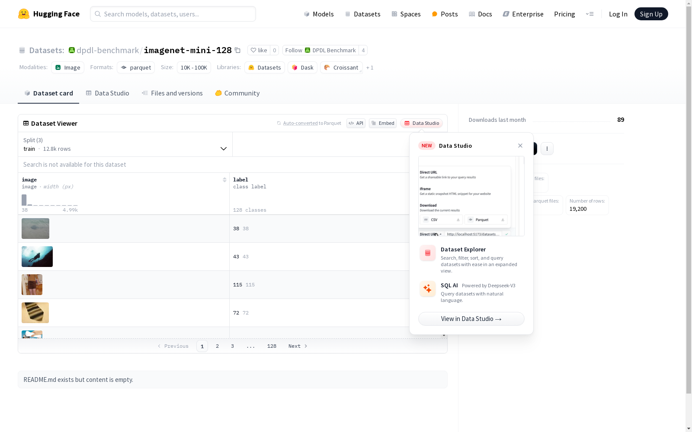Screen dimensions: 692x432
Task: Click the Data Studio button in viewer header
Action: [422, 123]
